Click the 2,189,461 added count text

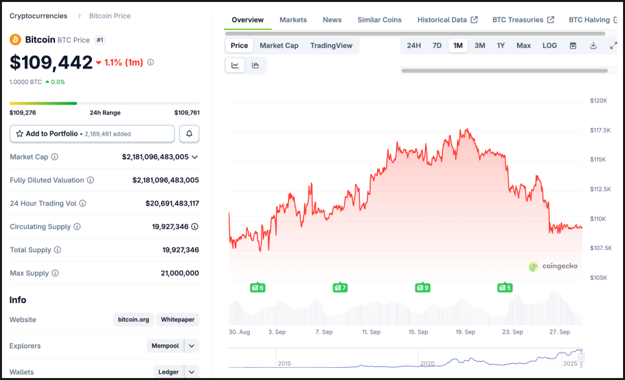tap(107, 134)
